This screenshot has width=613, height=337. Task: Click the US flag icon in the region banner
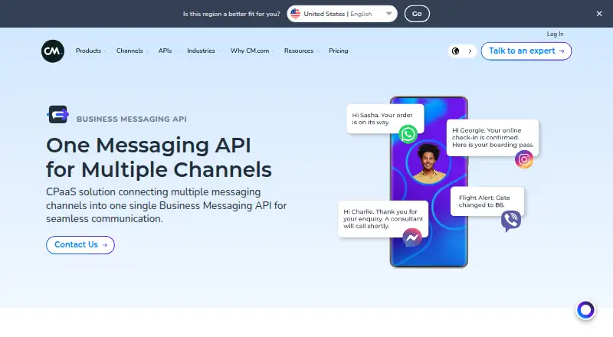pyautogui.click(x=296, y=14)
